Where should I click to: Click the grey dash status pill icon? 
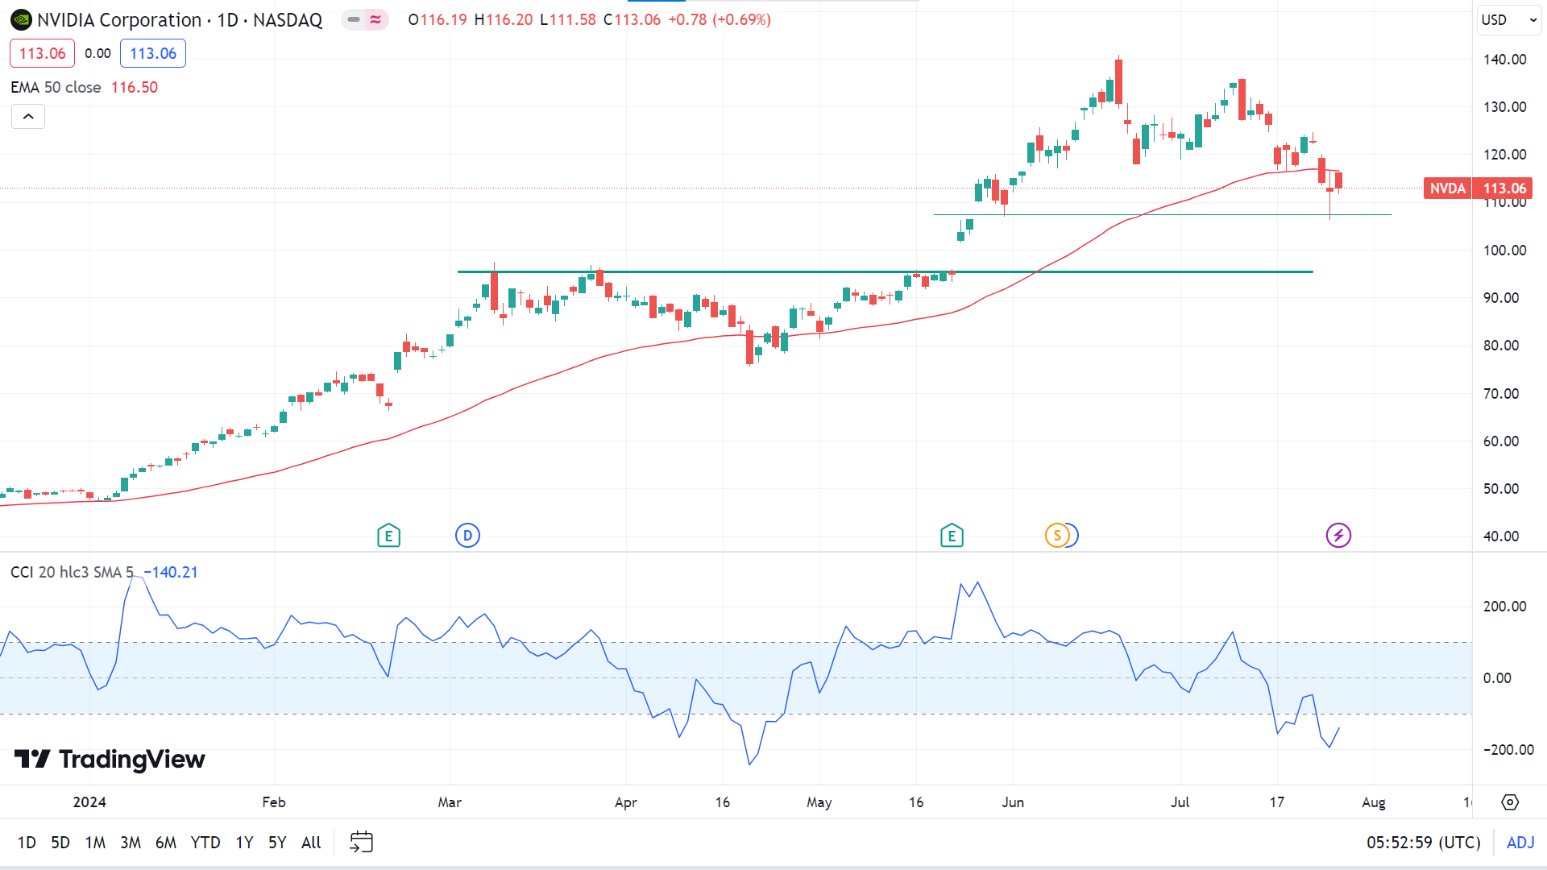(x=354, y=19)
